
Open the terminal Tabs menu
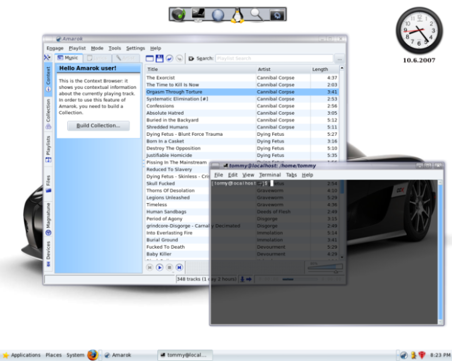tap(291, 175)
